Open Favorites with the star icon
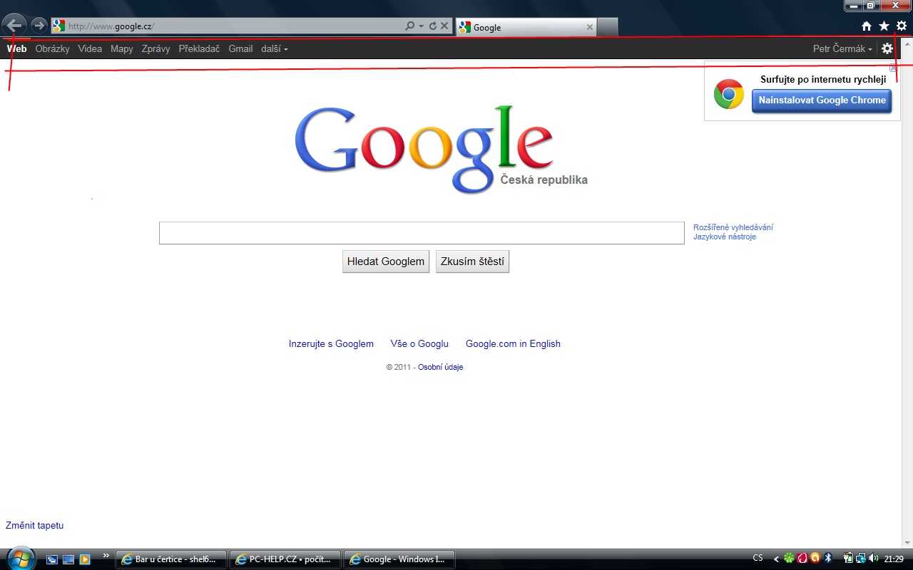The width and height of the screenshot is (913, 570). click(884, 26)
